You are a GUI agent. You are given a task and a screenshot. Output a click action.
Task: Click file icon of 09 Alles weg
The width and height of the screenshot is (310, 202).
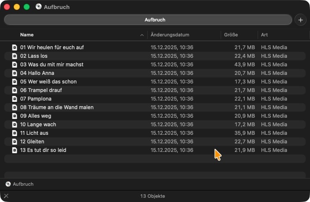point(15,116)
